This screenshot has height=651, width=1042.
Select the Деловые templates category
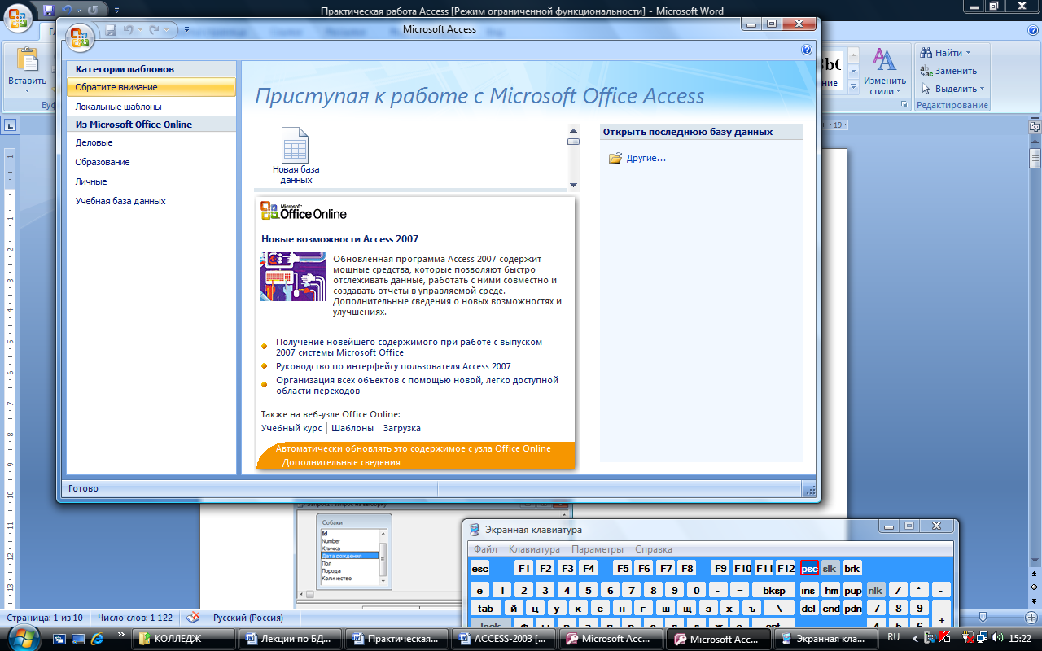pos(151,142)
